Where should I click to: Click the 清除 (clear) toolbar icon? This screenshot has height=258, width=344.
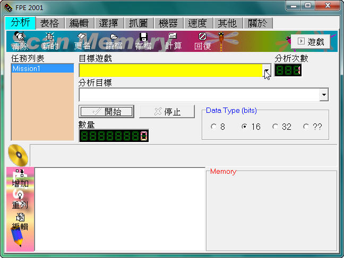point(20,41)
